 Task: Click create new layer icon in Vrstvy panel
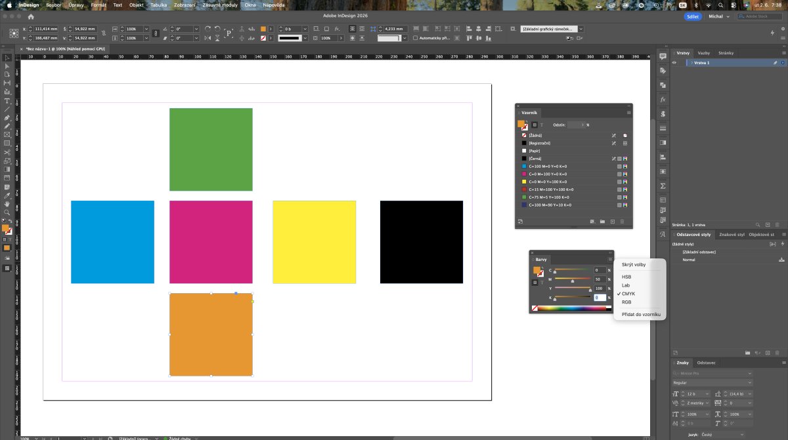coord(768,224)
